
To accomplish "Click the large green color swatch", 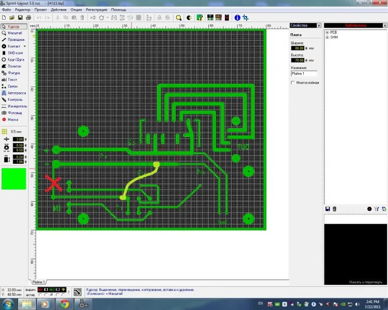I will [x=14, y=179].
